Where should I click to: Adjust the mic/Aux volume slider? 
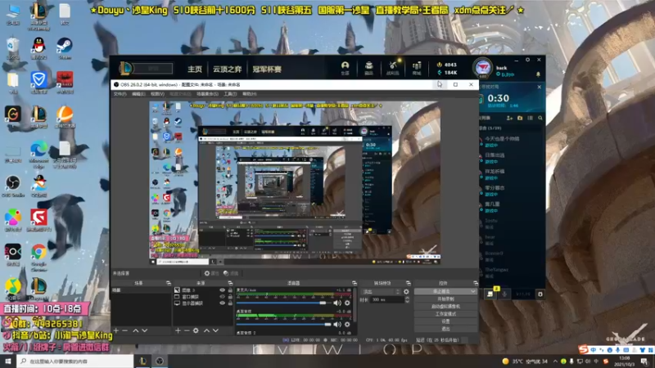(283, 303)
